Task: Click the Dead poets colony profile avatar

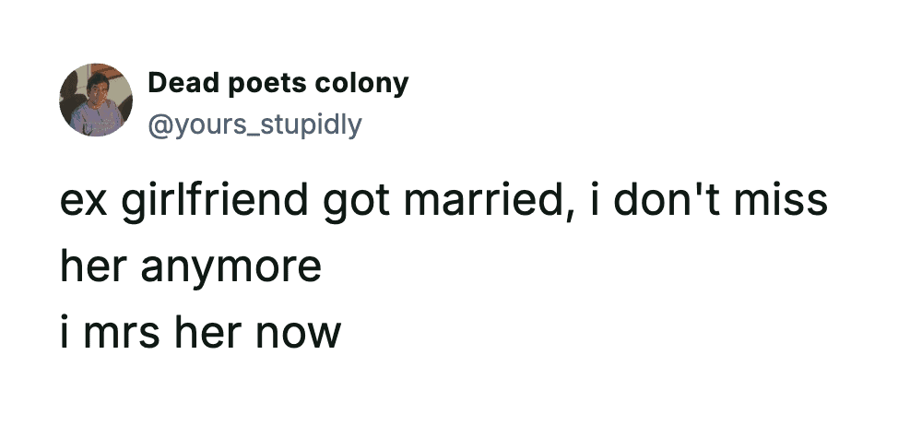Action: (96, 101)
